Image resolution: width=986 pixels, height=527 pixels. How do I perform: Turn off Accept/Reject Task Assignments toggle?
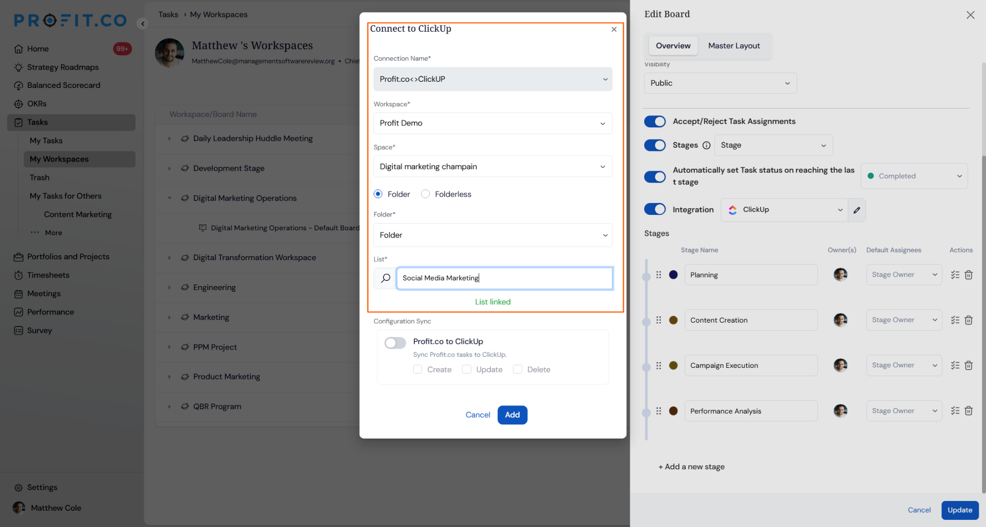click(x=655, y=121)
